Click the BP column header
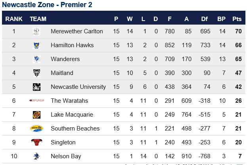247x165 pixels. click(221, 19)
